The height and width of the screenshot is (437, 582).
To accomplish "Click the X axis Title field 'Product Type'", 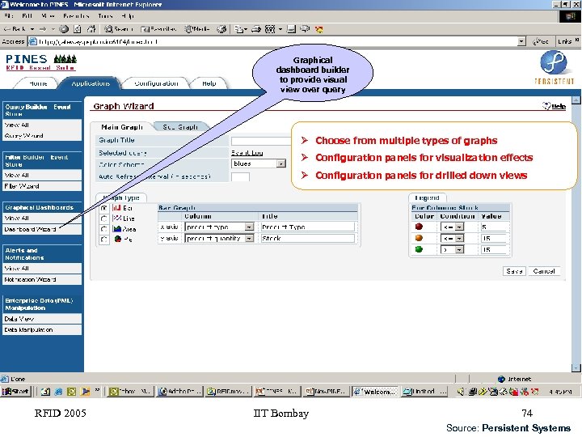I will point(308,227).
